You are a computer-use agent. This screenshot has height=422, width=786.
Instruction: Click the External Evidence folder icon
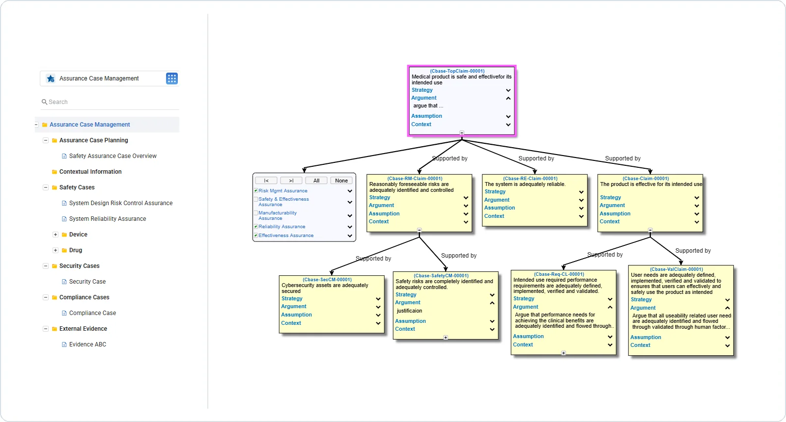click(55, 329)
